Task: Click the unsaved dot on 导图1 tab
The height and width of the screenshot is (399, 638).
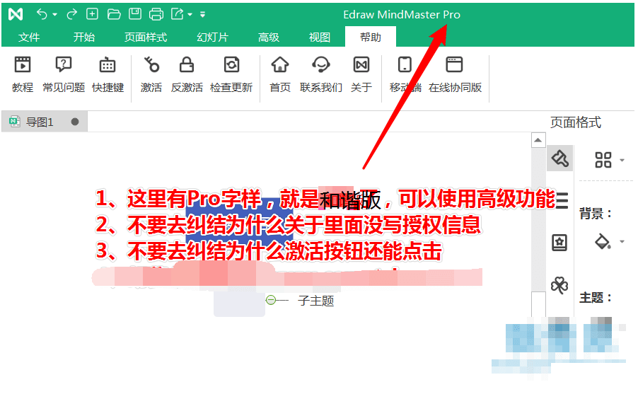Action: (75, 122)
